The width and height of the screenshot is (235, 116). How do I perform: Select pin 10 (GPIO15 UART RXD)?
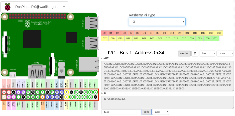tap(23, 92)
